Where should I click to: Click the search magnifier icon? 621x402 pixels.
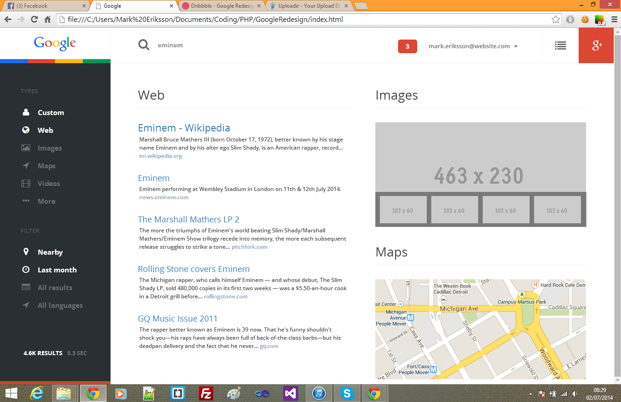click(x=143, y=45)
